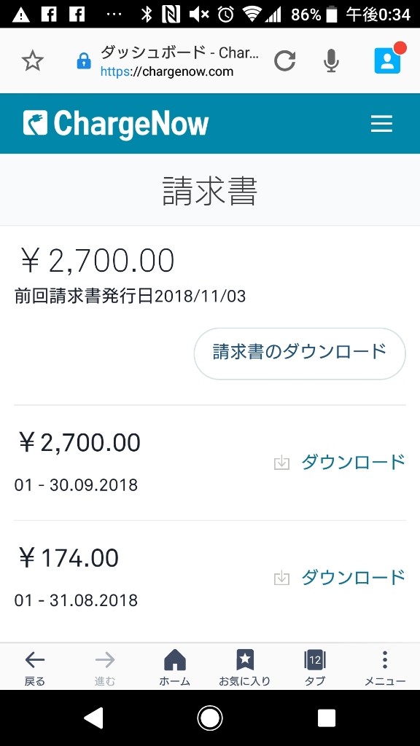This screenshot has height=746, width=420.
Task: Tap the 進む forward arrow
Action: click(105, 667)
